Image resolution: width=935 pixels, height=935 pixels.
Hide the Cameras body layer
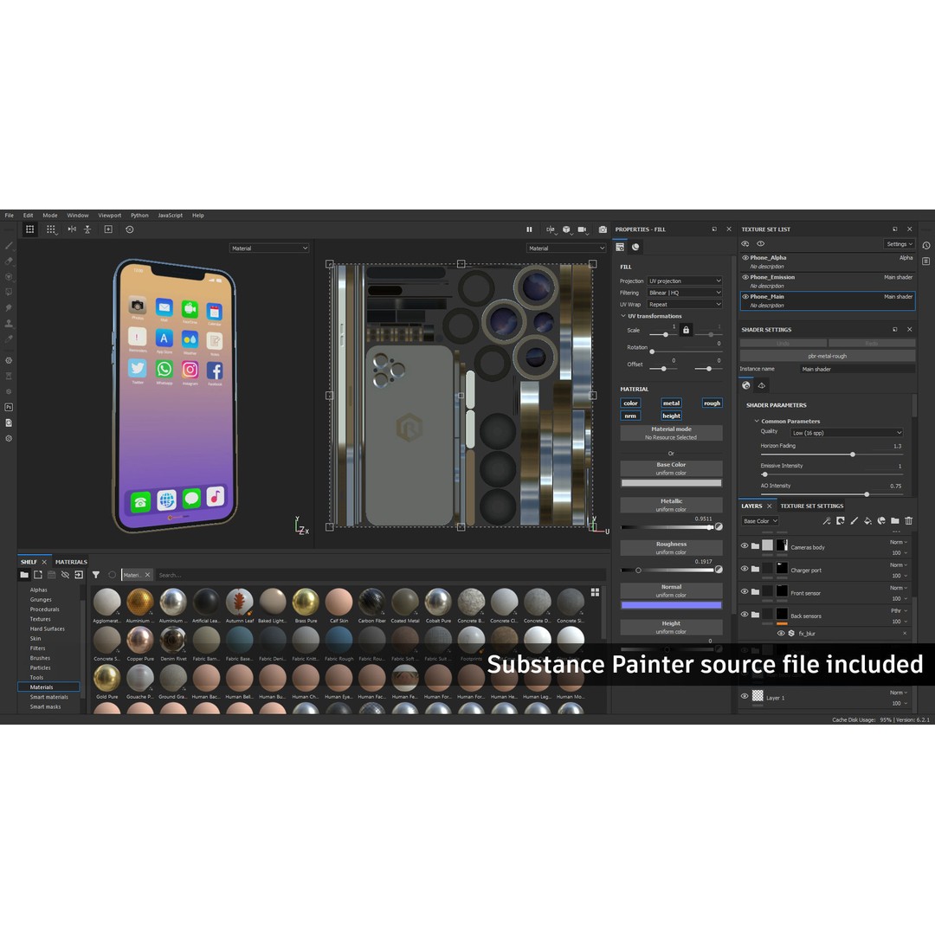tap(745, 545)
